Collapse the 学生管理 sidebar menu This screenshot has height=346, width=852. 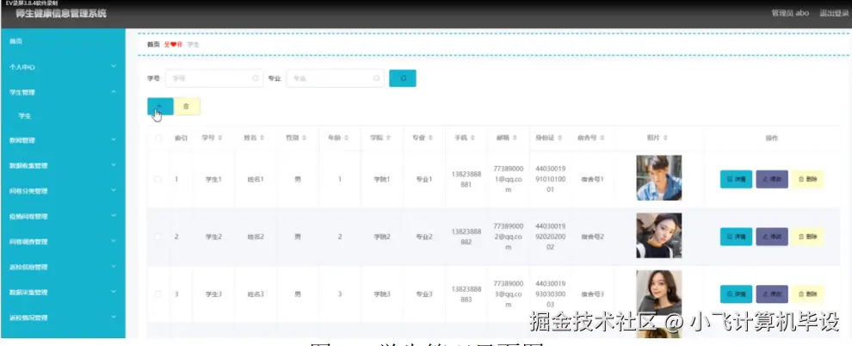pyautogui.click(x=63, y=92)
